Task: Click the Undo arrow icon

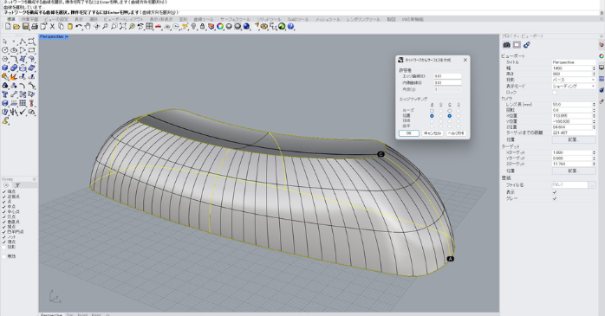Action: tap(79, 27)
